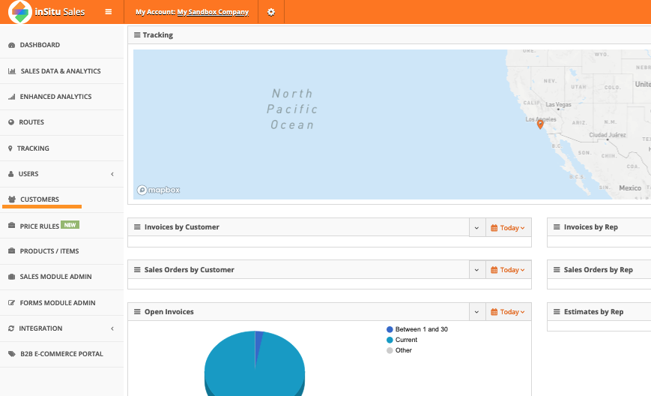
Task: Collapse the Sales Orders by Customer panel chevron
Action: [x=476, y=270]
